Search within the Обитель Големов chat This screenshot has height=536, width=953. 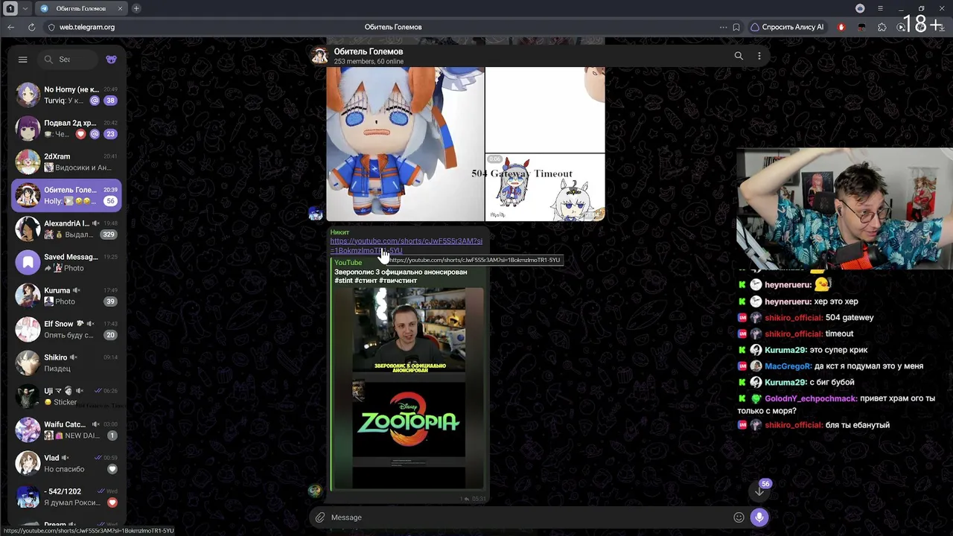[x=739, y=56]
